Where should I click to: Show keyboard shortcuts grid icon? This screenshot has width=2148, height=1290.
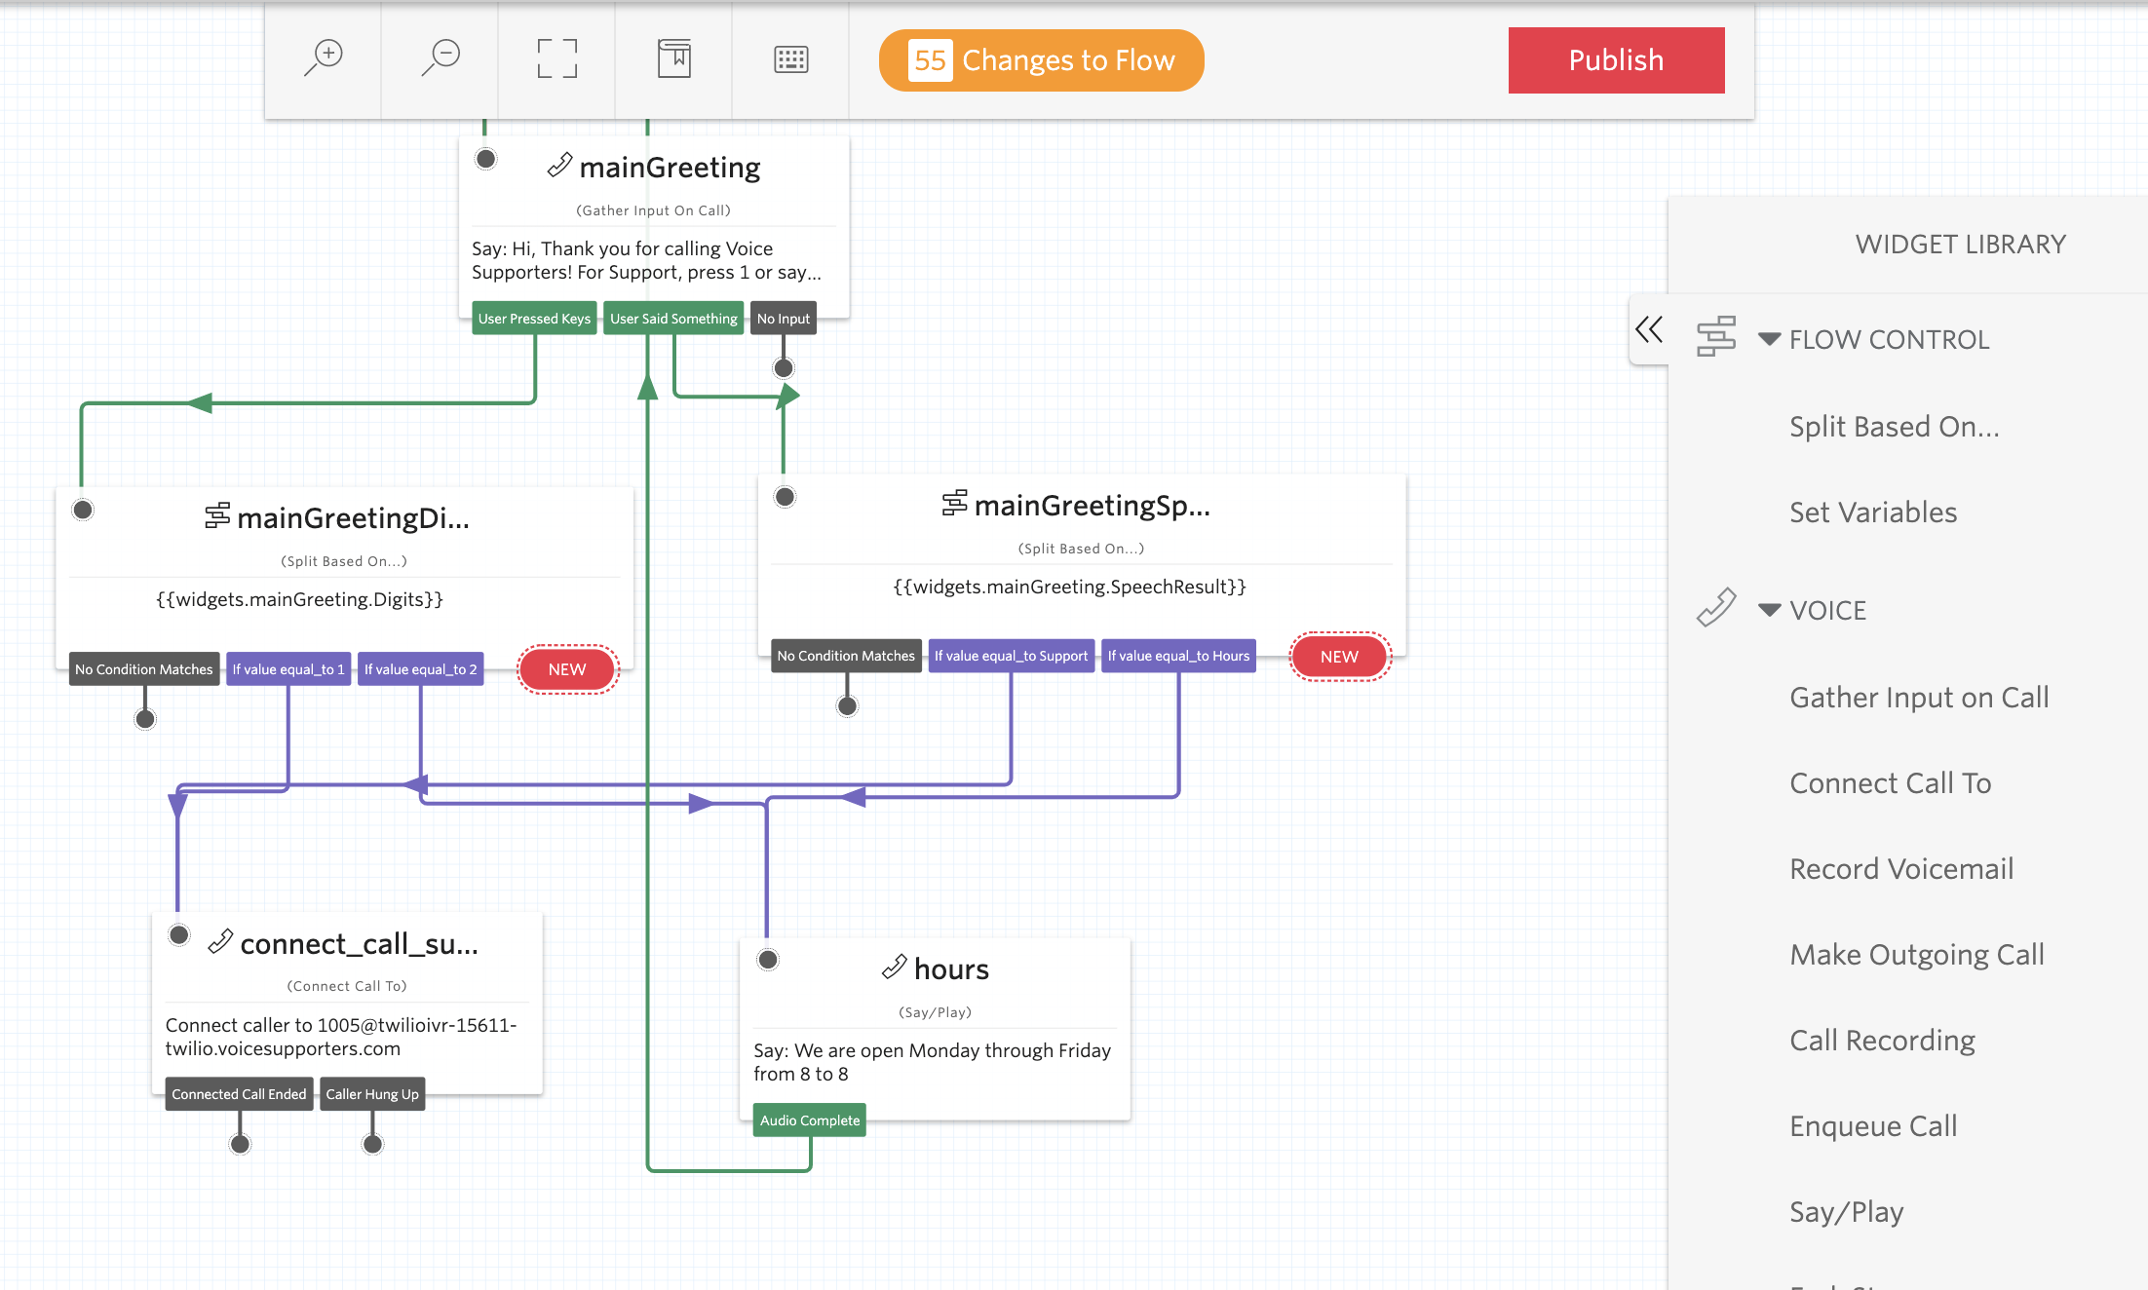pyautogui.click(x=791, y=59)
